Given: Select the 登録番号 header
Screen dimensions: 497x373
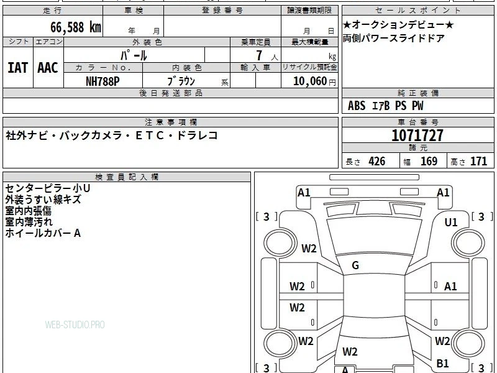Looking at the screenshot, I should (x=222, y=11).
